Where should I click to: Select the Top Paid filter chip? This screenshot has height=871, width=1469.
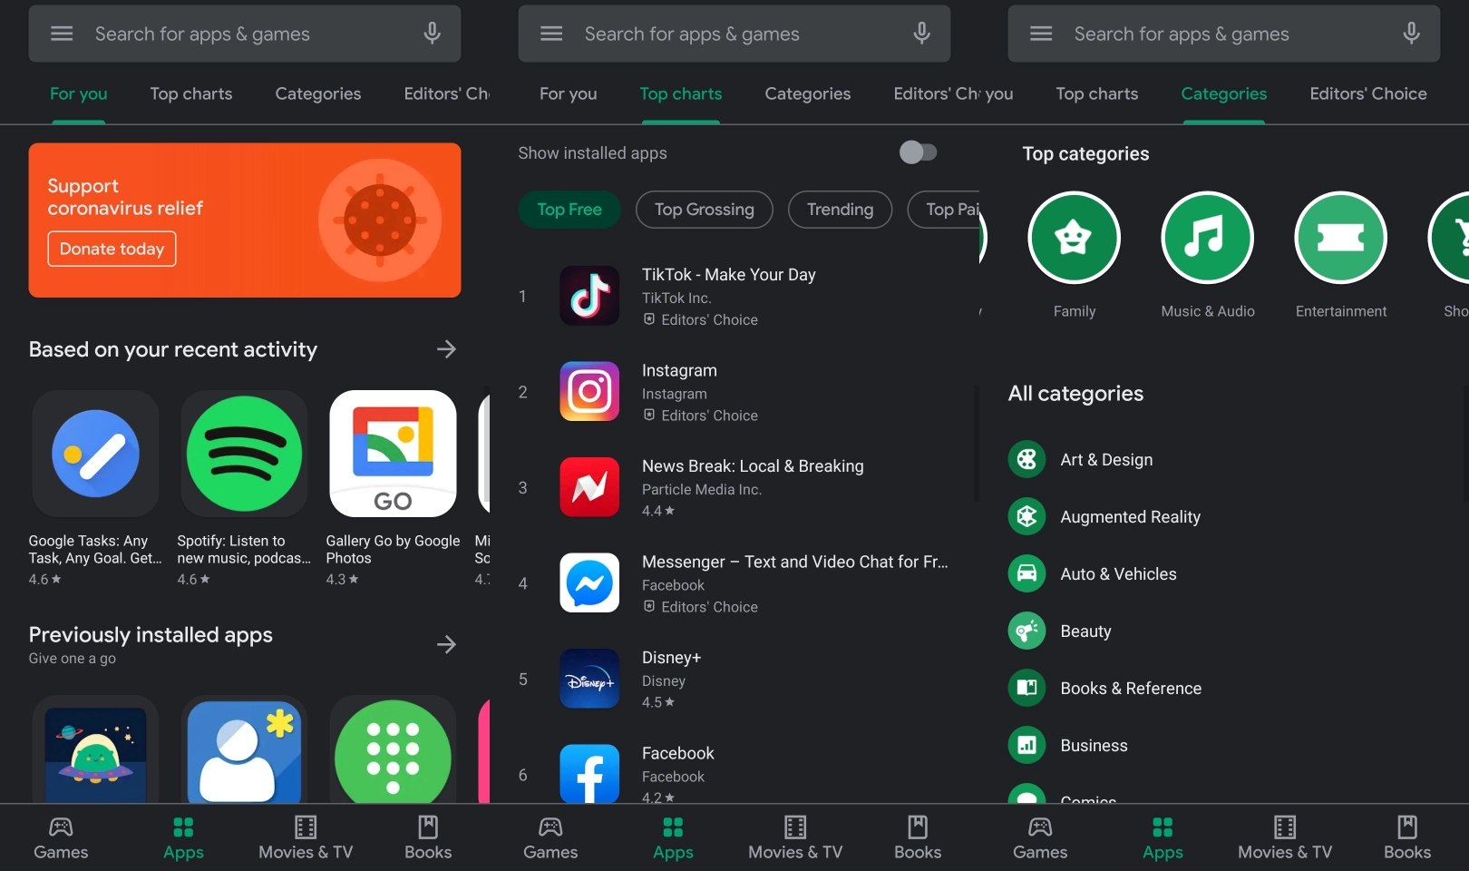pos(944,210)
